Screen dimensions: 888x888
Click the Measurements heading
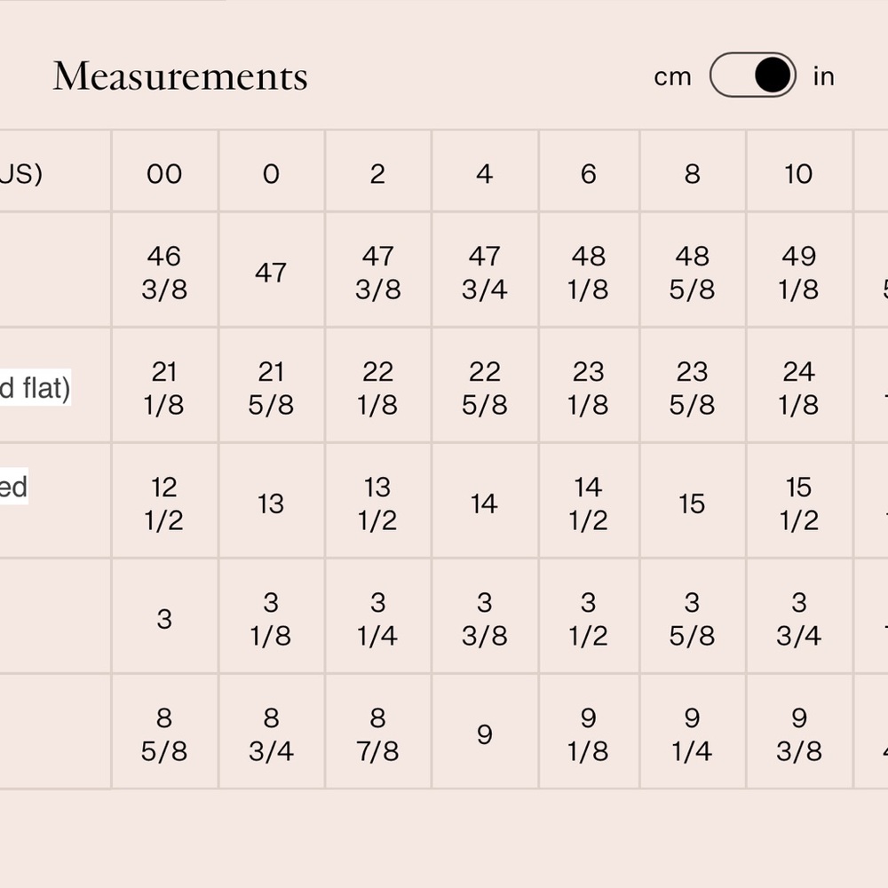tap(180, 75)
